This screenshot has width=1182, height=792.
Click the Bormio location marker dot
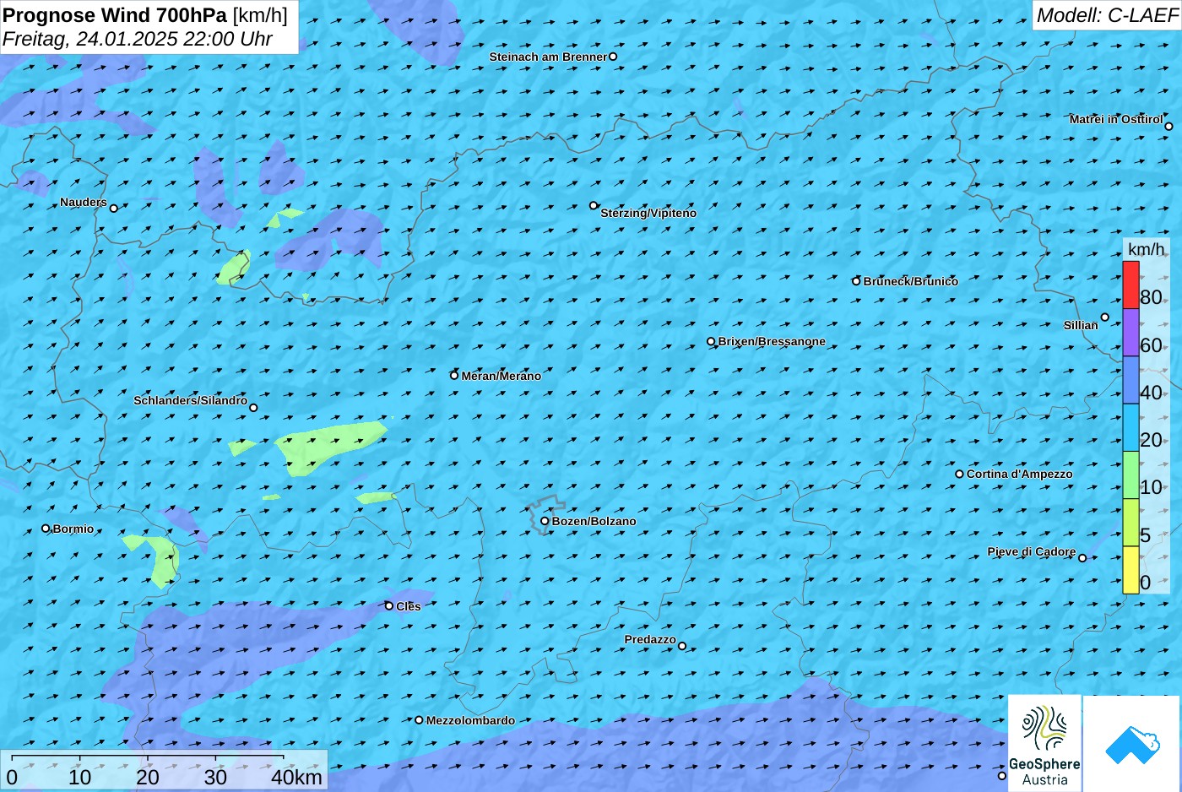(46, 529)
